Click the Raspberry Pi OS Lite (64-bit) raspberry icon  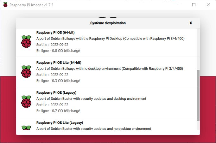(26, 72)
